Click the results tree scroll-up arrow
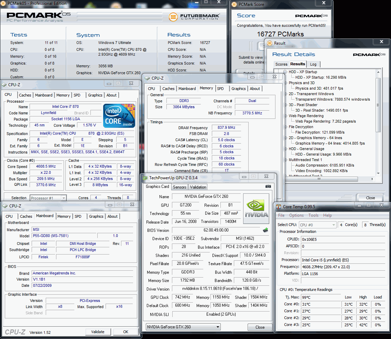This screenshot has height=339, width=391. [x=378, y=72]
